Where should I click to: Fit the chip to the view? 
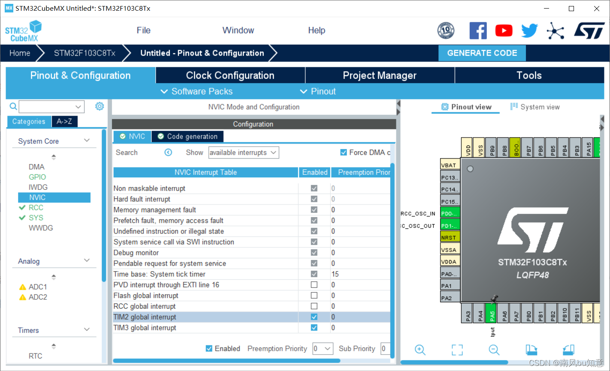(x=457, y=350)
